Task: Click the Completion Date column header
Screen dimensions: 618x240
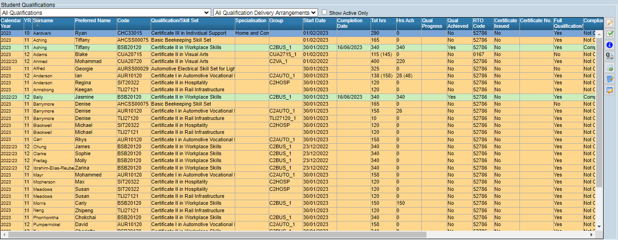Action: pos(349,23)
